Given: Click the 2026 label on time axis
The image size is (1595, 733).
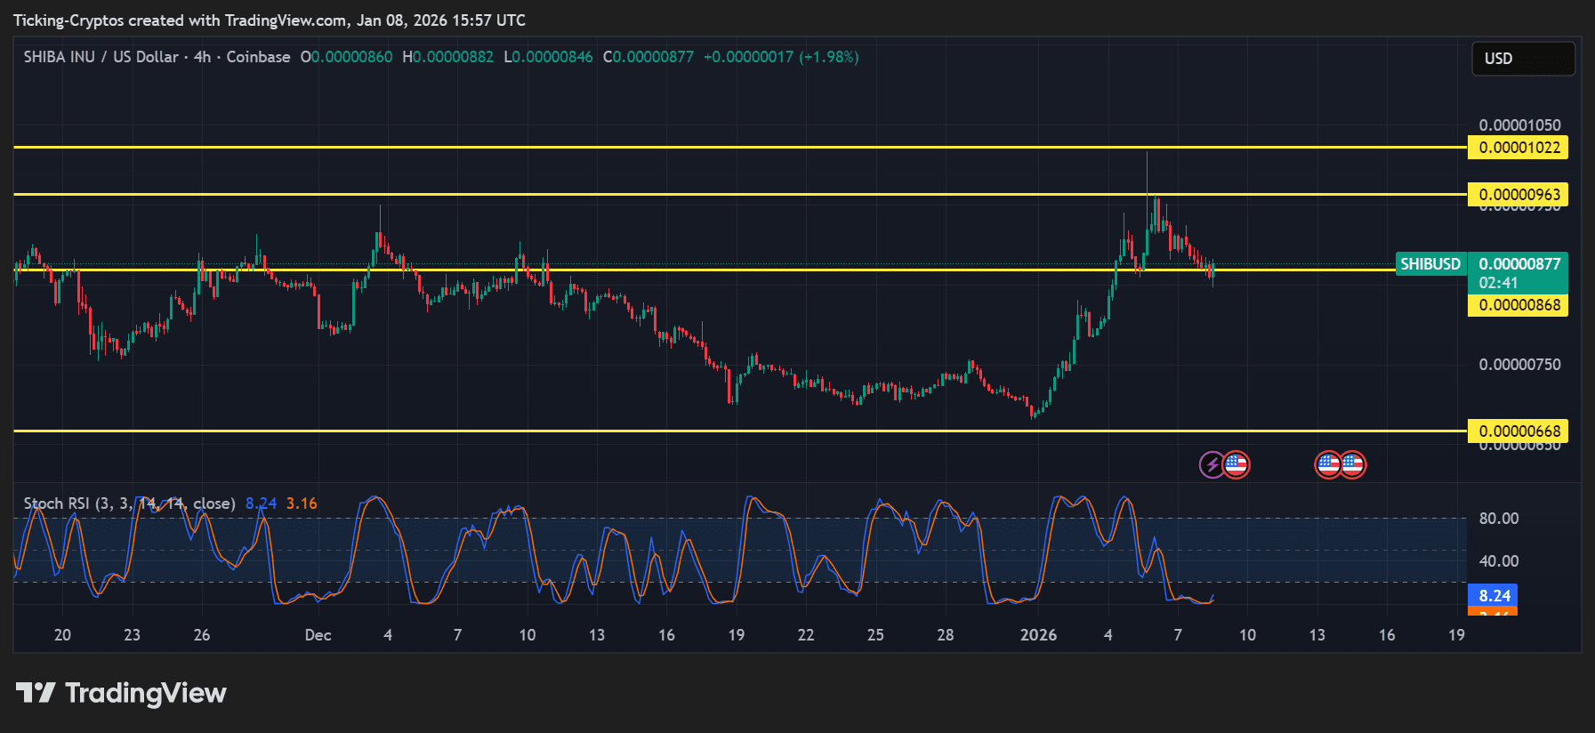Looking at the screenshot, I should tap(1038, 635).
